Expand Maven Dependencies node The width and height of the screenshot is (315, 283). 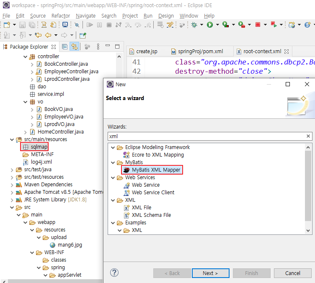pos(12,185)
